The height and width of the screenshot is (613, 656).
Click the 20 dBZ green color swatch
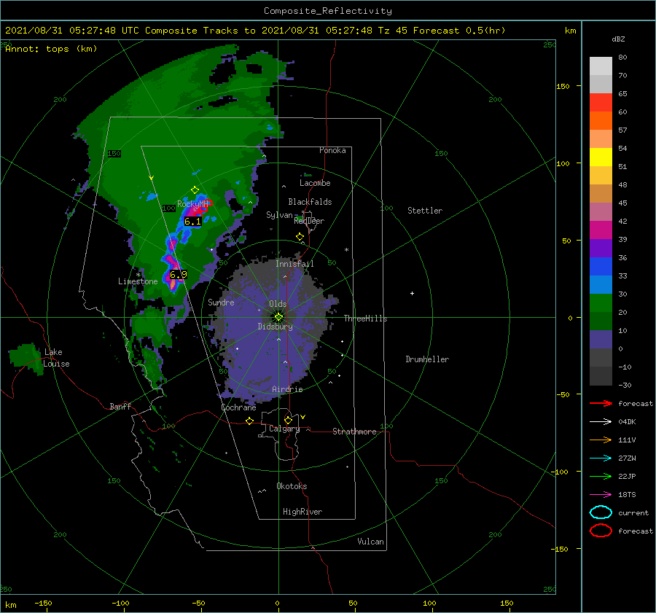pyautogui.click(x=601, y=303)
